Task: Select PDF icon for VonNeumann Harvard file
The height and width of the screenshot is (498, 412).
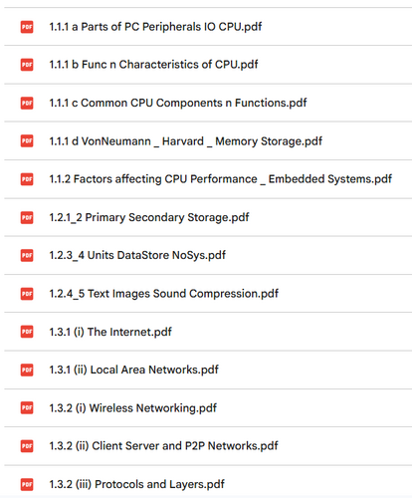Action: click(x=27, y=141)
